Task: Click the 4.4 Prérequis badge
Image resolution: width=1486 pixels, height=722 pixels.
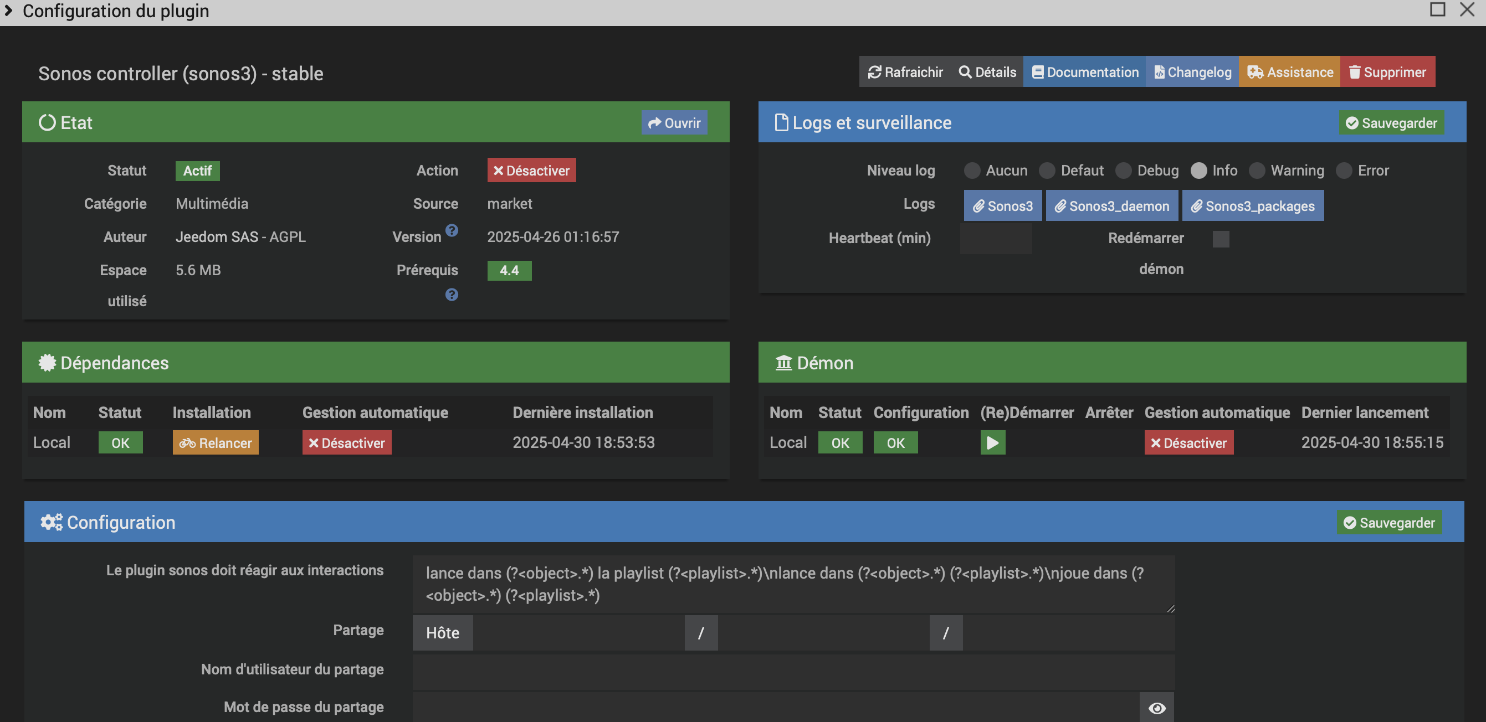Action: (509, 270)
